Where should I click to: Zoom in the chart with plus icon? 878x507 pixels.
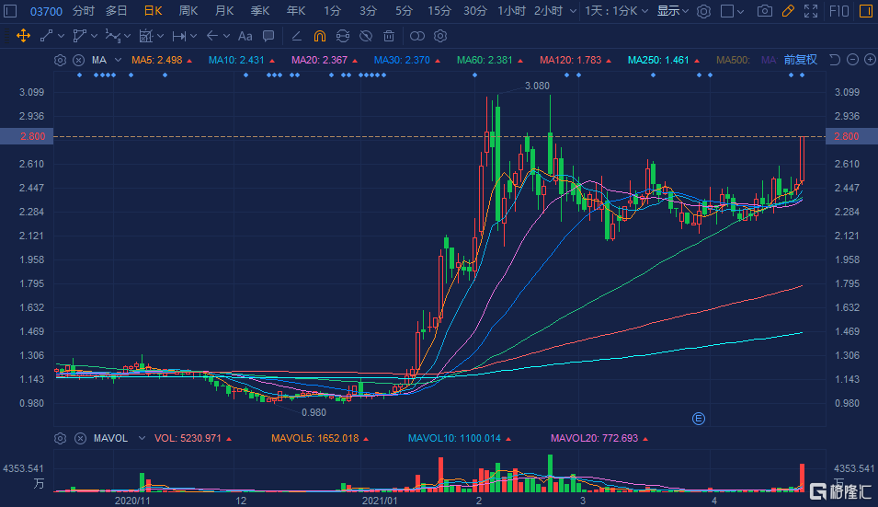point(870,60)
